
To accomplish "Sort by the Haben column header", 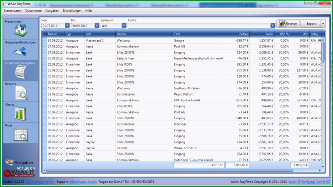I will coord(144,34).
